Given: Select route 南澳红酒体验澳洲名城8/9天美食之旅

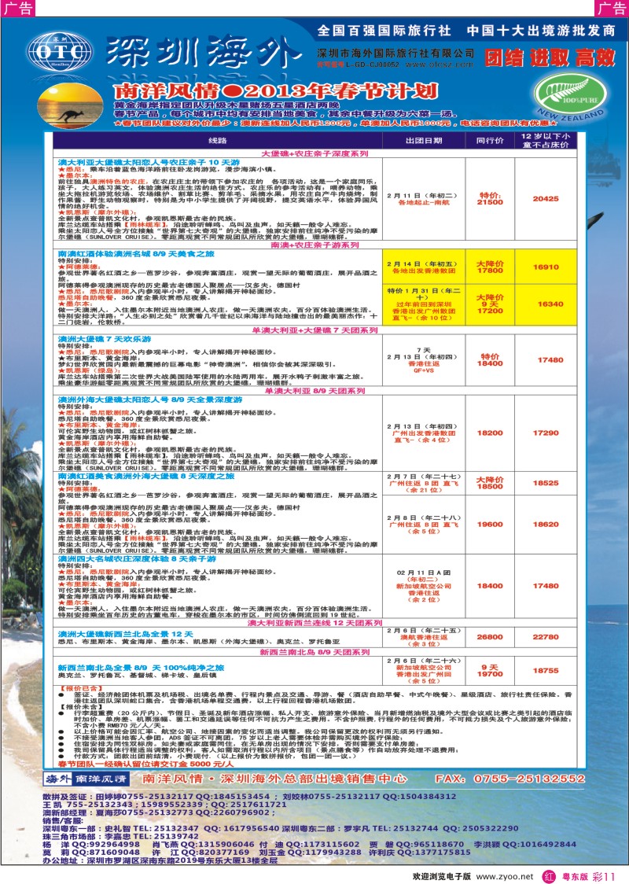Looking at the screenshot, I should (136, 254).
